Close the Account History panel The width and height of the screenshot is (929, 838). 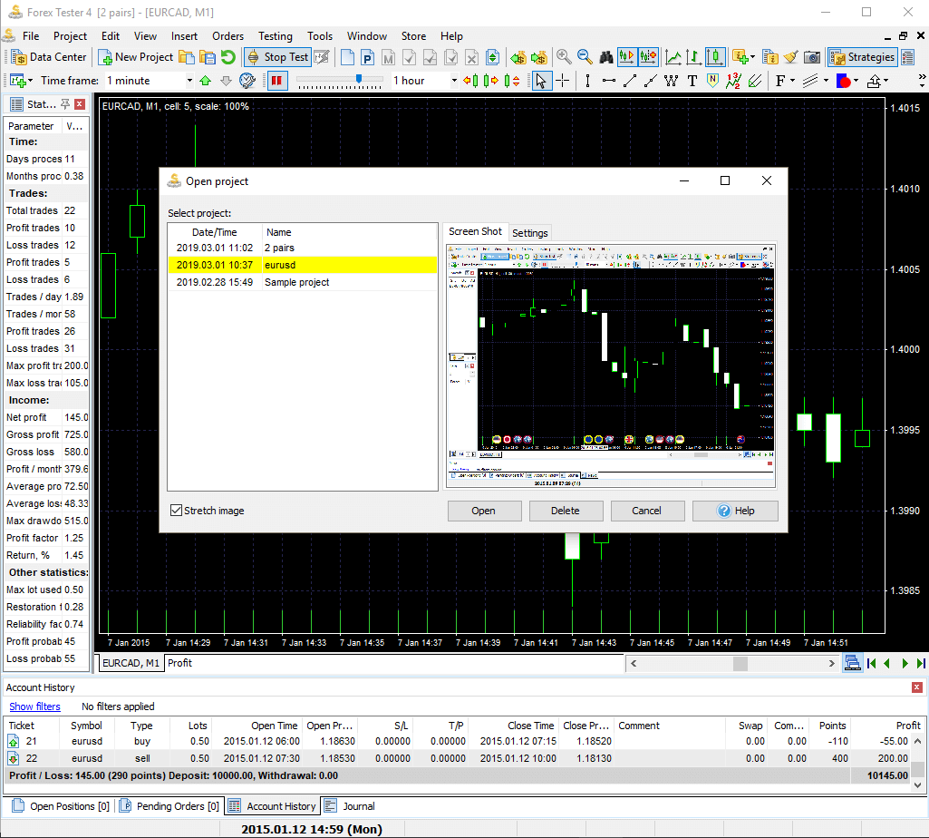(x=917, y=687)
